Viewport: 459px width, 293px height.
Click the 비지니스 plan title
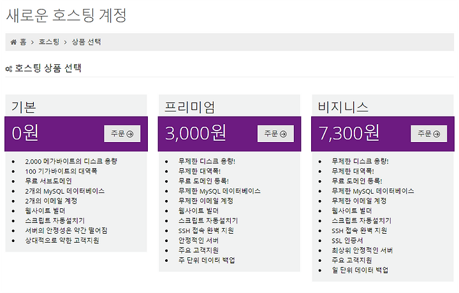343,107
